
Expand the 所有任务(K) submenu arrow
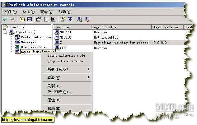tap(89, 69)
